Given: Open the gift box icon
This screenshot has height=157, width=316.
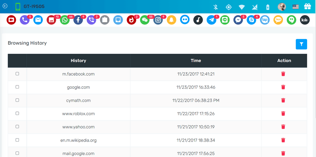Looking at the screenshot, I should click(307, 7).
